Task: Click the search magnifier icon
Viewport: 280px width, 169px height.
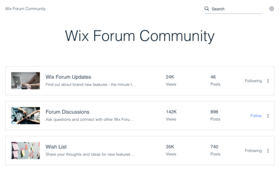Action: click(x=207, y=9)
